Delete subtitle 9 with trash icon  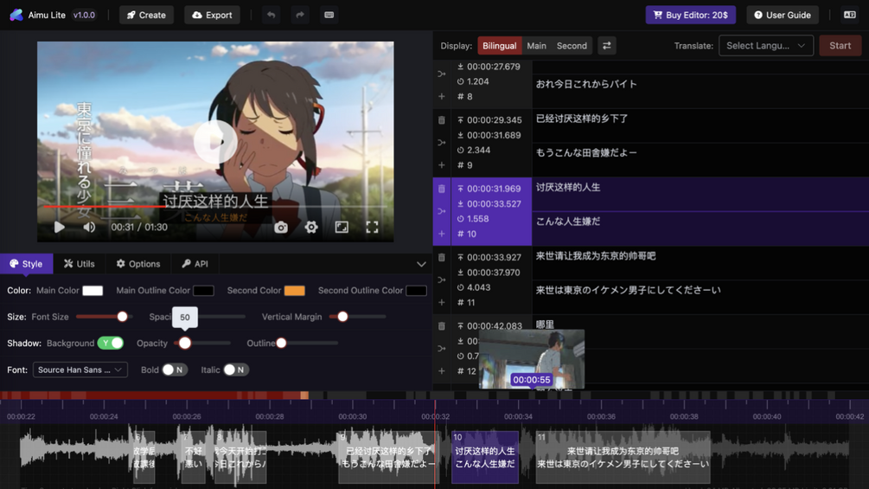coord(442,120)
